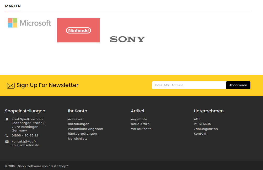Click the phone icon in the footer
Image resolution: width=263 pixels, height=170 pixels.
point(7,136)
